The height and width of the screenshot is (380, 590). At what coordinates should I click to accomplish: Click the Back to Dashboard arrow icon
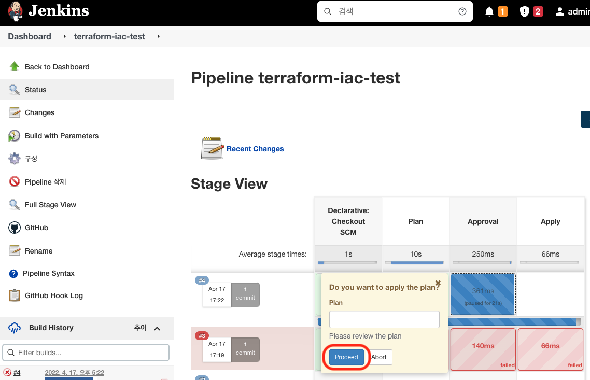[15, 66]
